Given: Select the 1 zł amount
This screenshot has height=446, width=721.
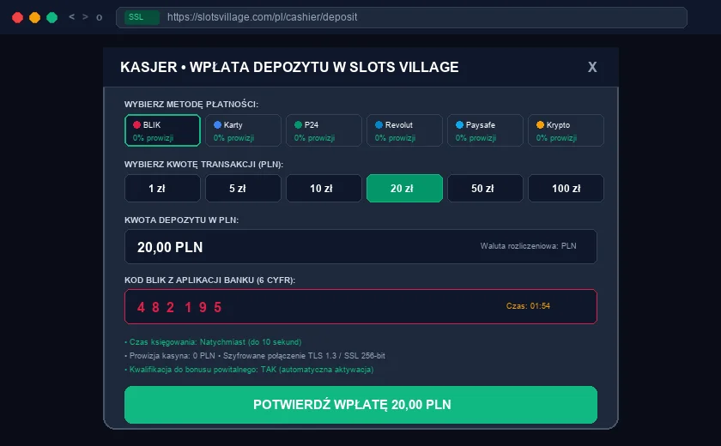Looking at the screenshot, I should click(x=162, y=189).
